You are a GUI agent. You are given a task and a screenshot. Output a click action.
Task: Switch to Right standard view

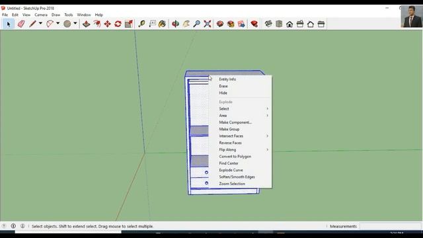point(300,24)
